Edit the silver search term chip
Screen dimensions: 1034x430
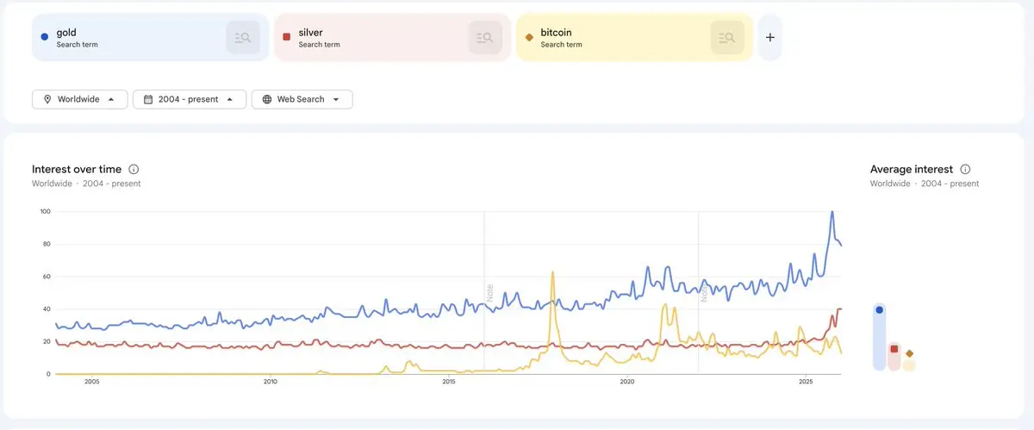362,38
